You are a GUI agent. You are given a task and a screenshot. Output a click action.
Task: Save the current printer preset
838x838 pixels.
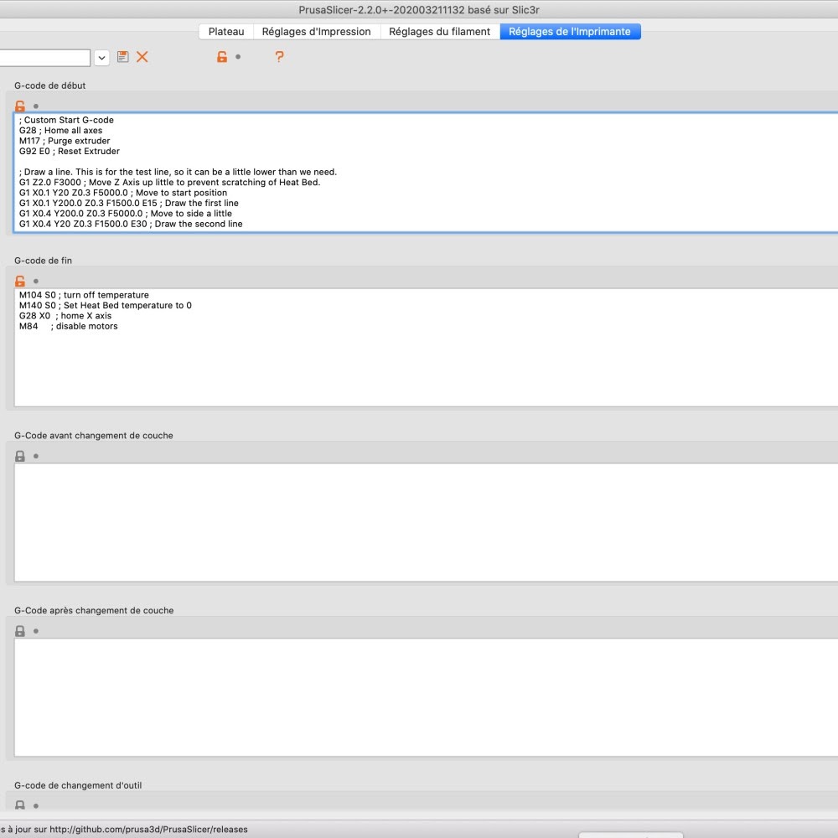point(123,57)
